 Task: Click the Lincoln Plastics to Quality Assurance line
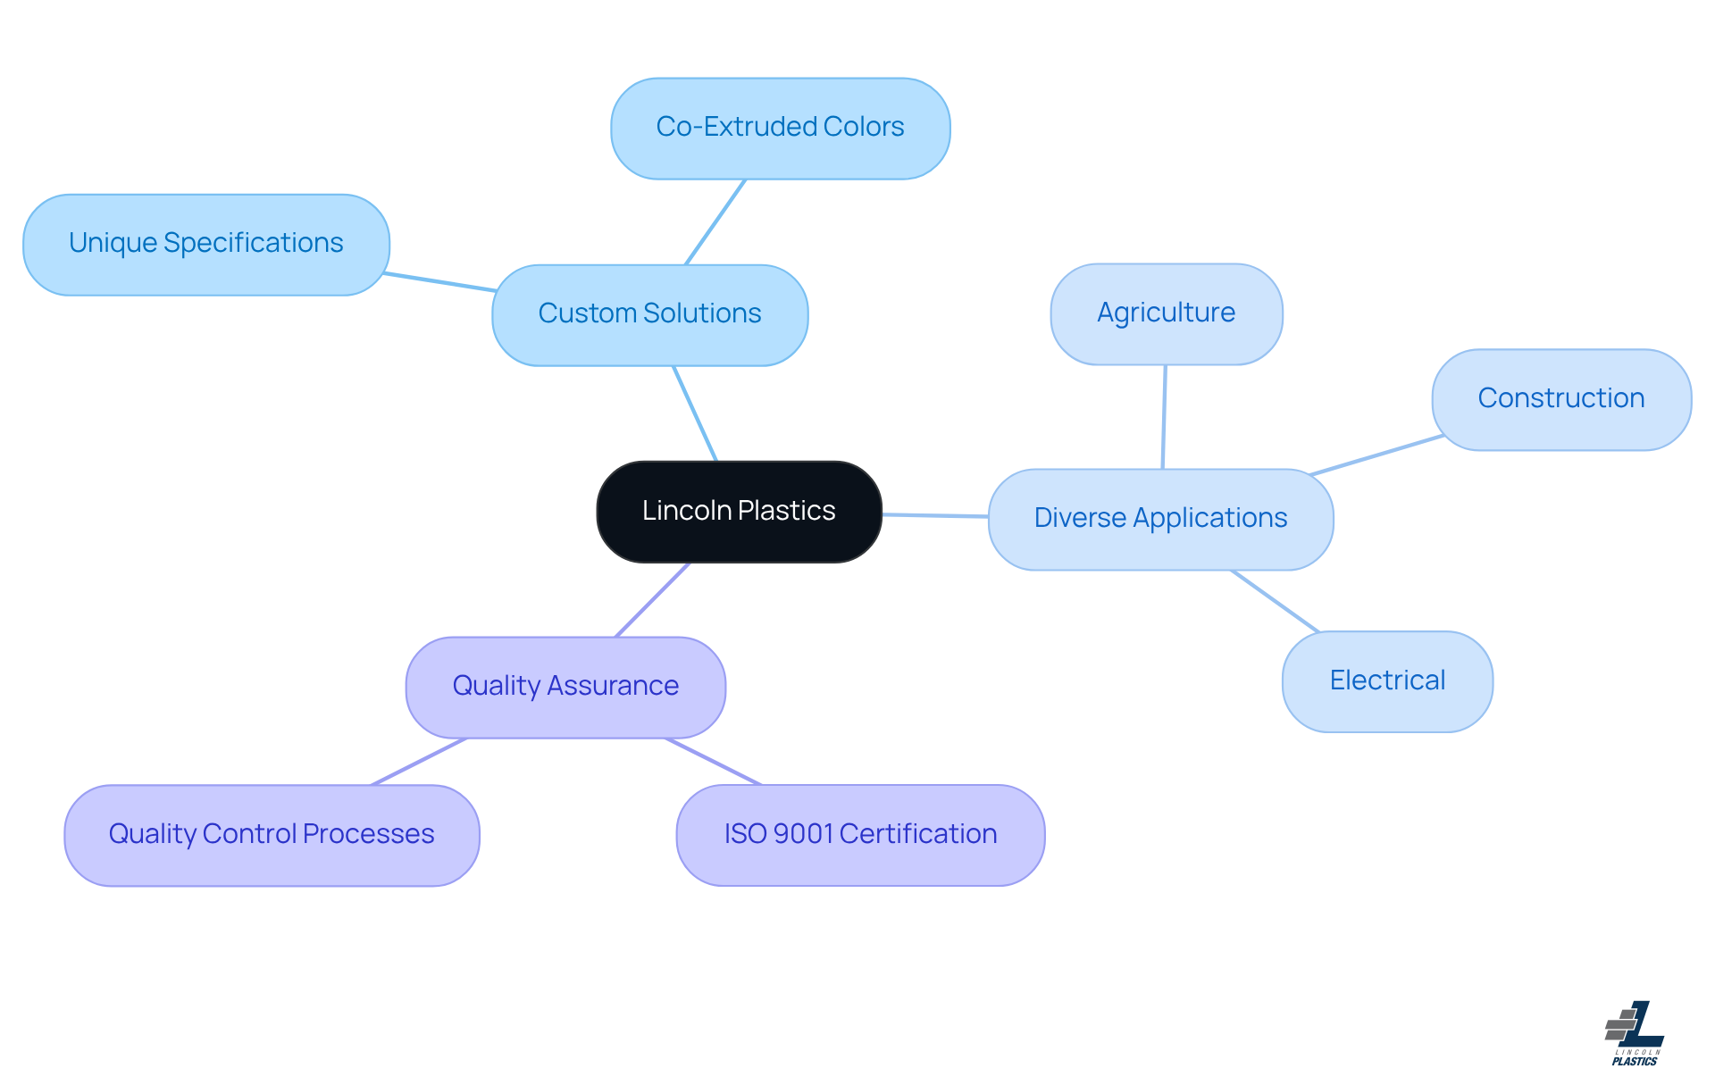[653, 599]
